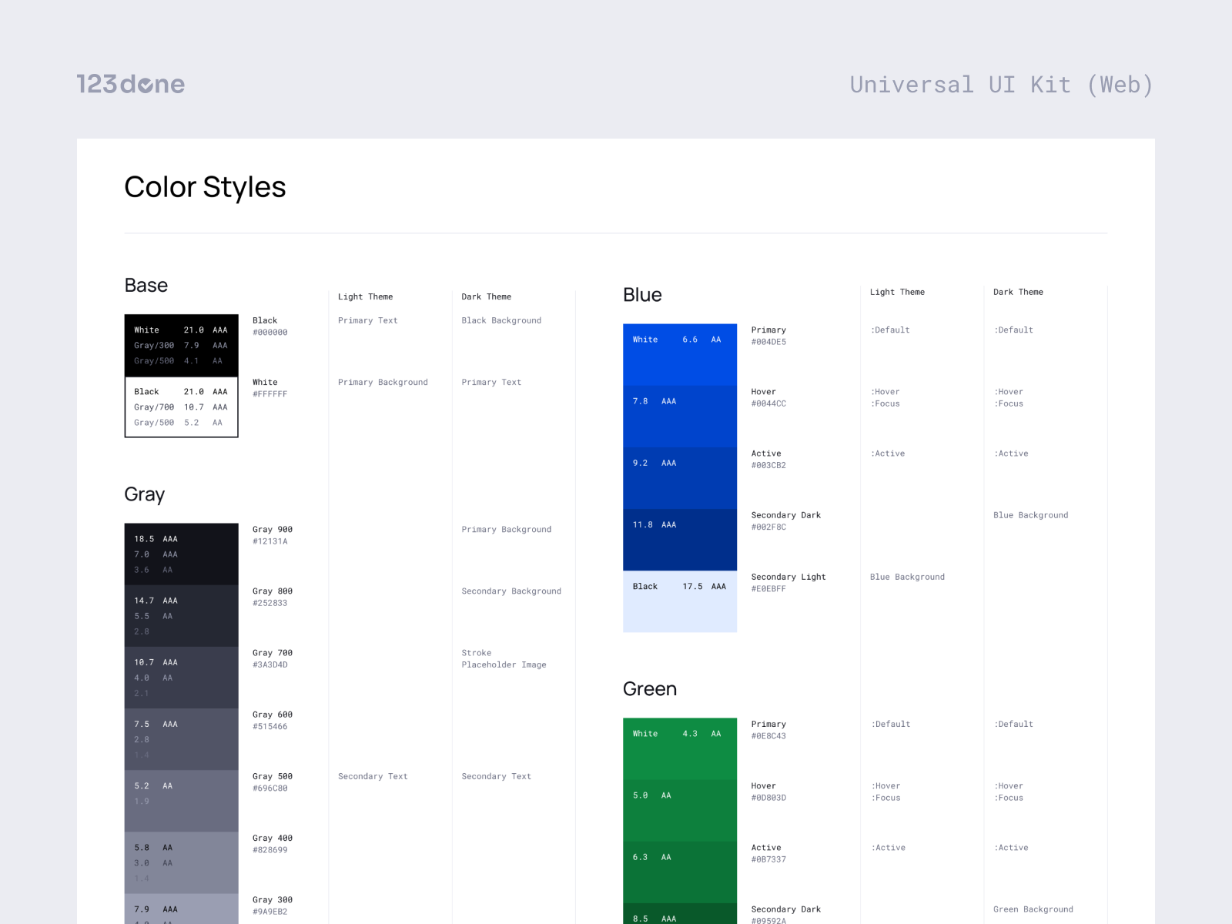Click the #000000 hex code
This screenshot has height=924, width=1232.
coord(270,333)
